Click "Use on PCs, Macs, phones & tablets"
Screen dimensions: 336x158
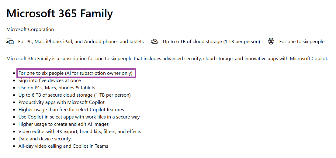point(57,88)
